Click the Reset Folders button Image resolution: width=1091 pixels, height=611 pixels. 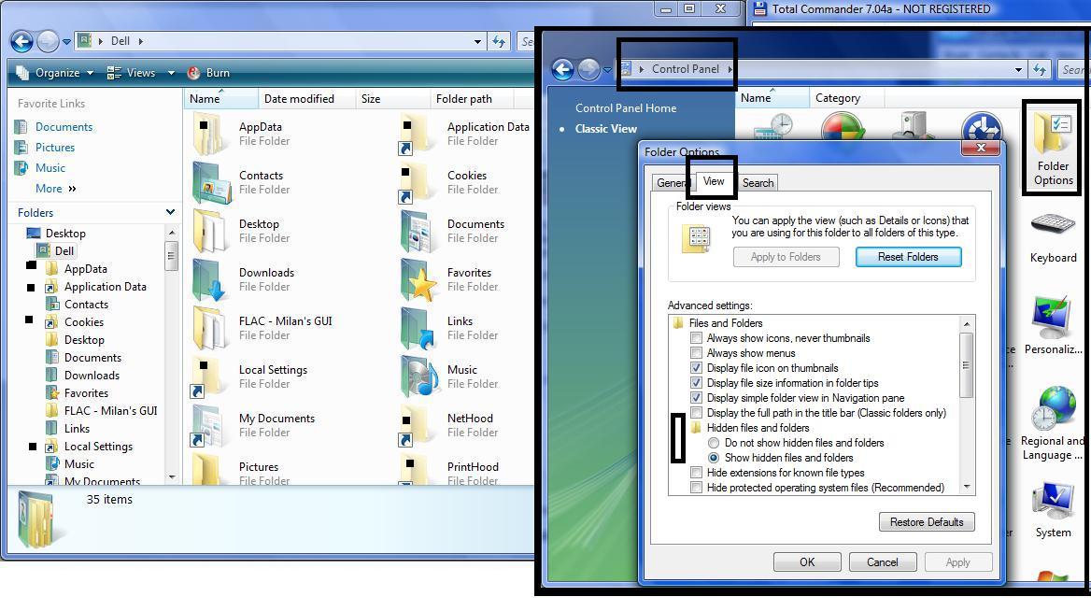[908, 257]
